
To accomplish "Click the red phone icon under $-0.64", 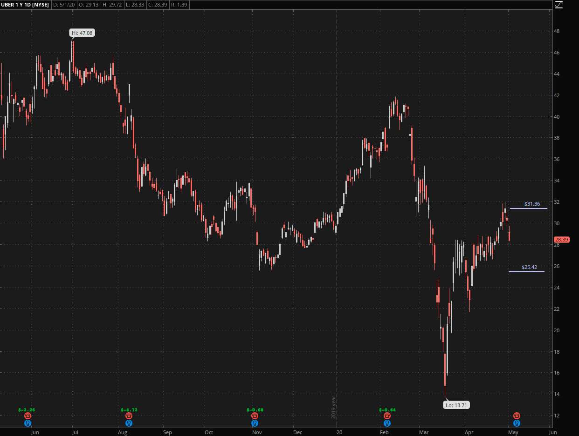I will pos(387,416).
